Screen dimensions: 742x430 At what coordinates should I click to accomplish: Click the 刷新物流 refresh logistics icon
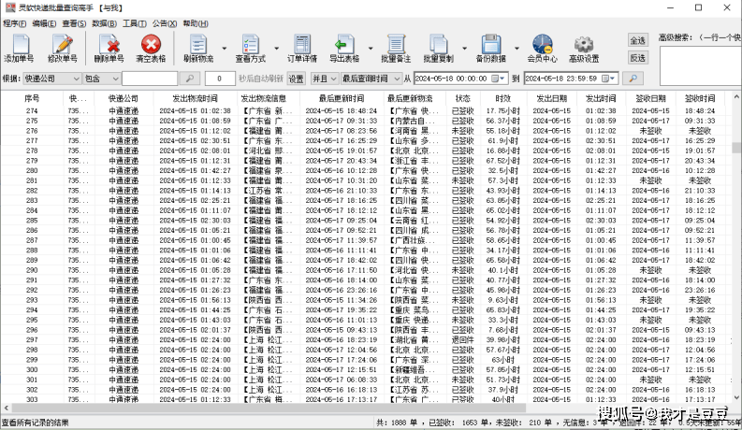(x=198, y=45)
